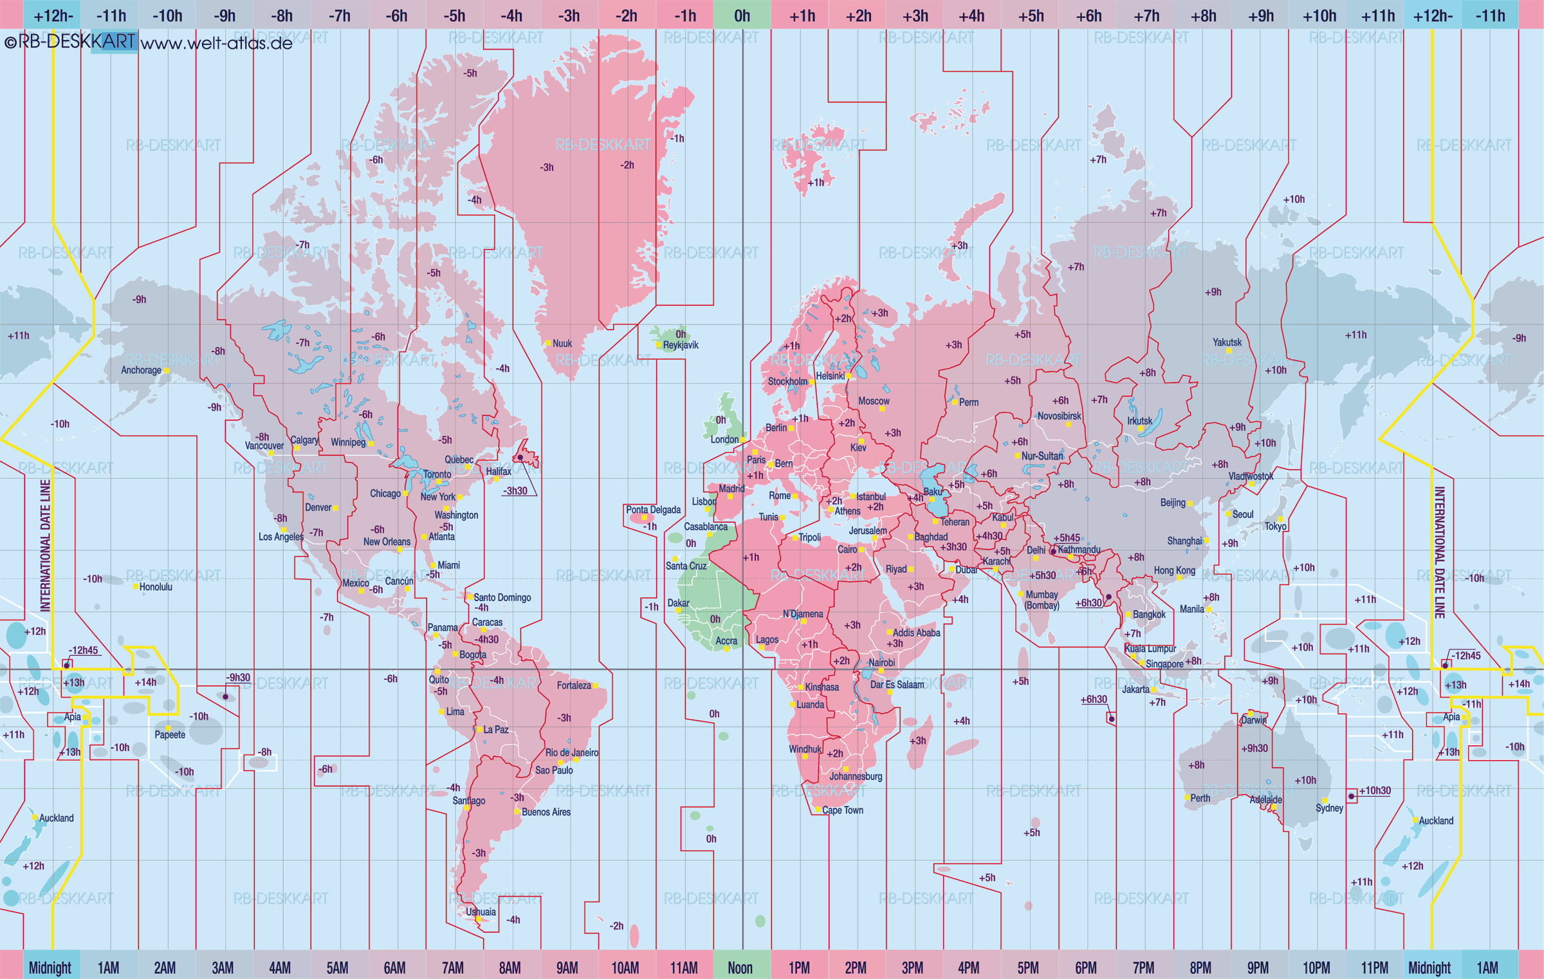Click the '+9h30' Australia offset label
This screenshot has width=1544, height=979.
click(x=1254, y=749)
